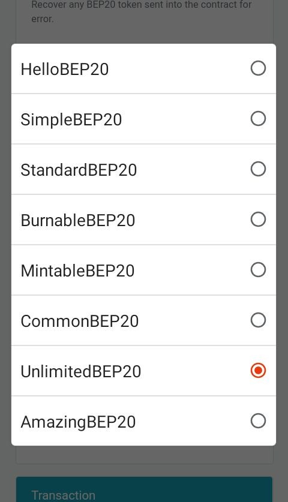Select the AmazingBEP20 radio button
Image resolution: width=288 pixels, height=502 pixels.
click(x=258, y=421)
